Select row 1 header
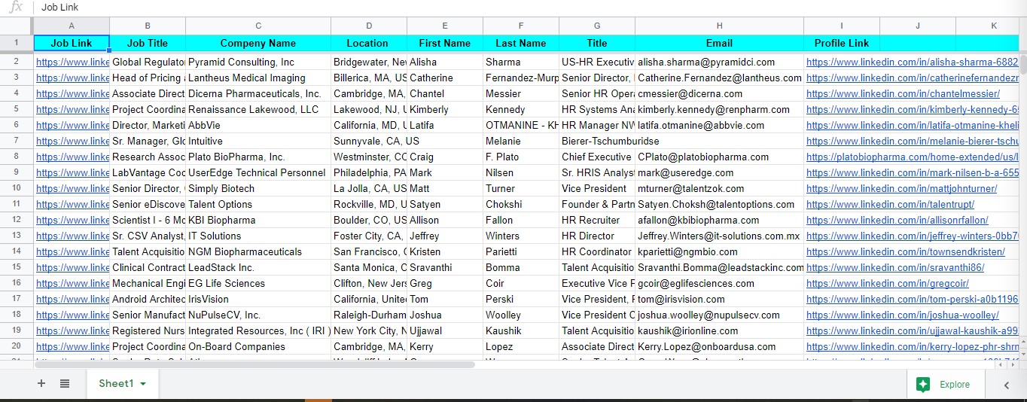1027x402 pixels. tap(17, 43)
